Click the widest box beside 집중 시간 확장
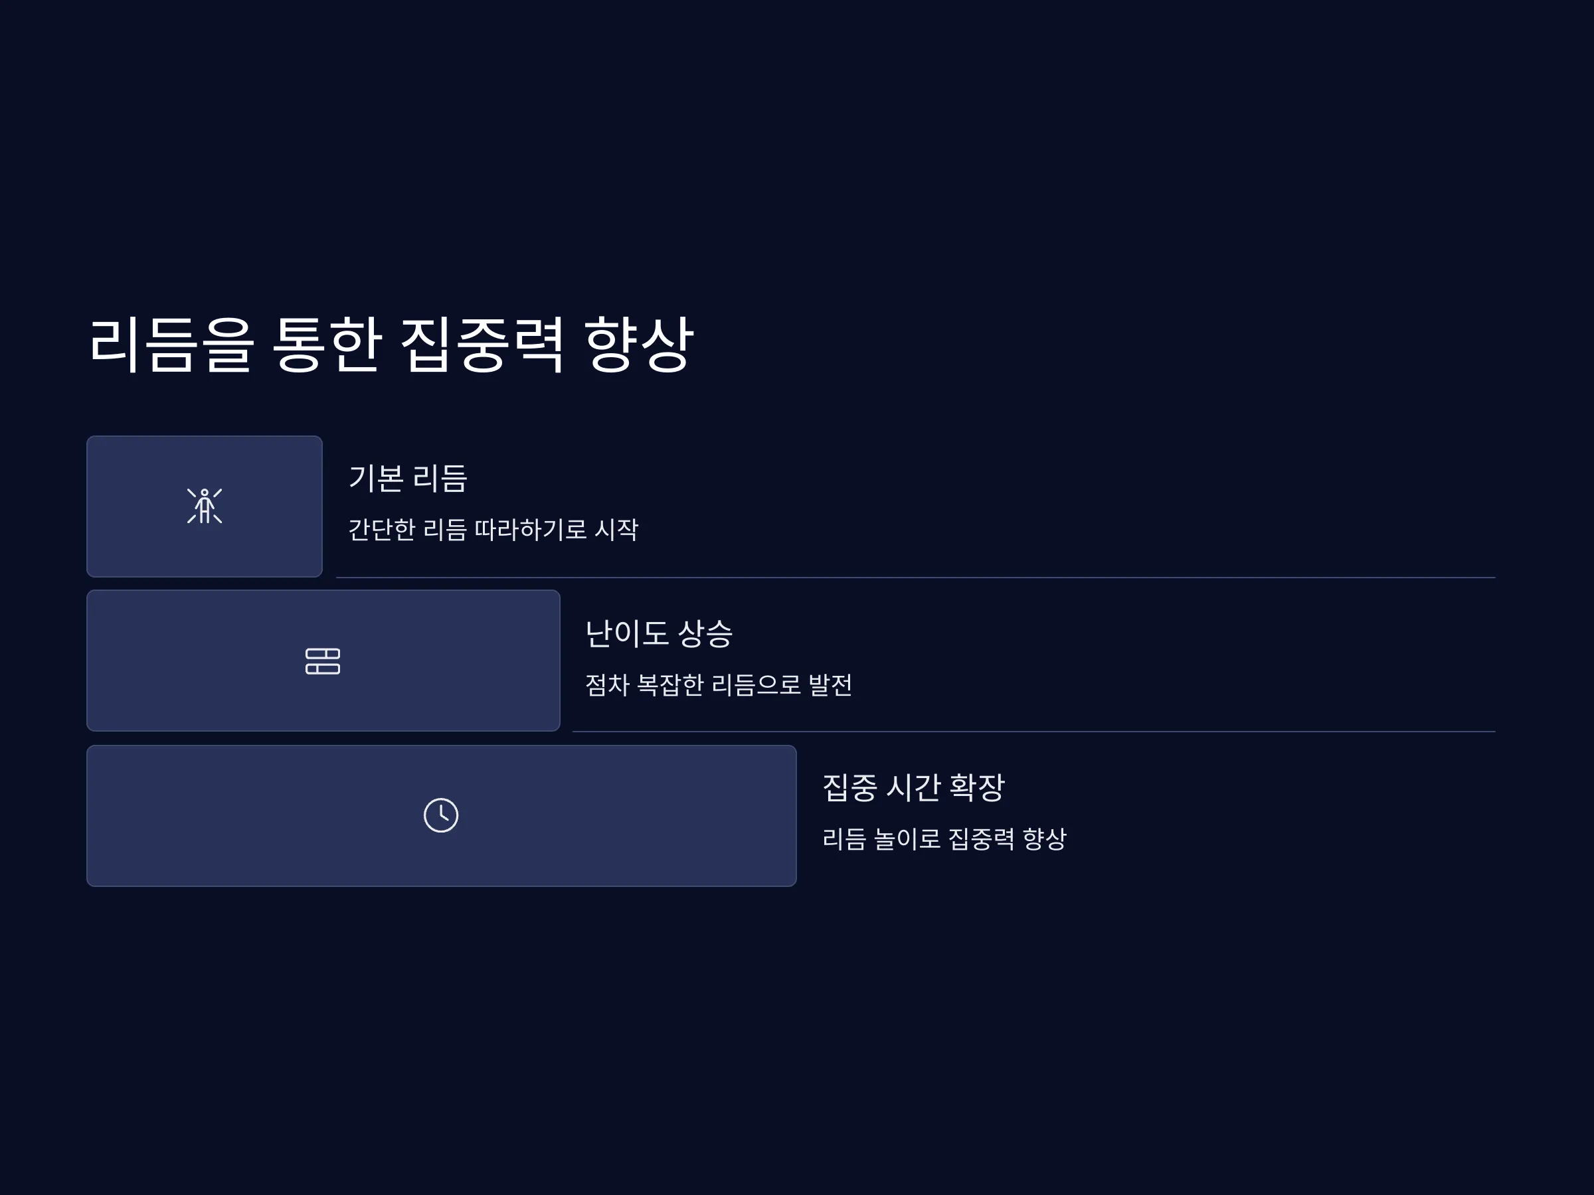Image resolution: width=1594 pixels, height=1195 pixels. click(x=441, y=815)
